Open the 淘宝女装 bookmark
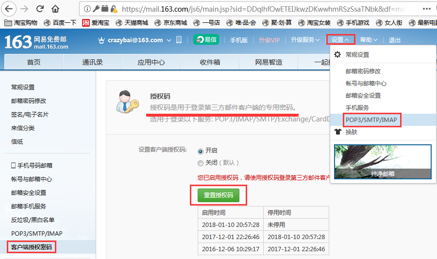Screen dimensions: 437x259 point(314,22)
